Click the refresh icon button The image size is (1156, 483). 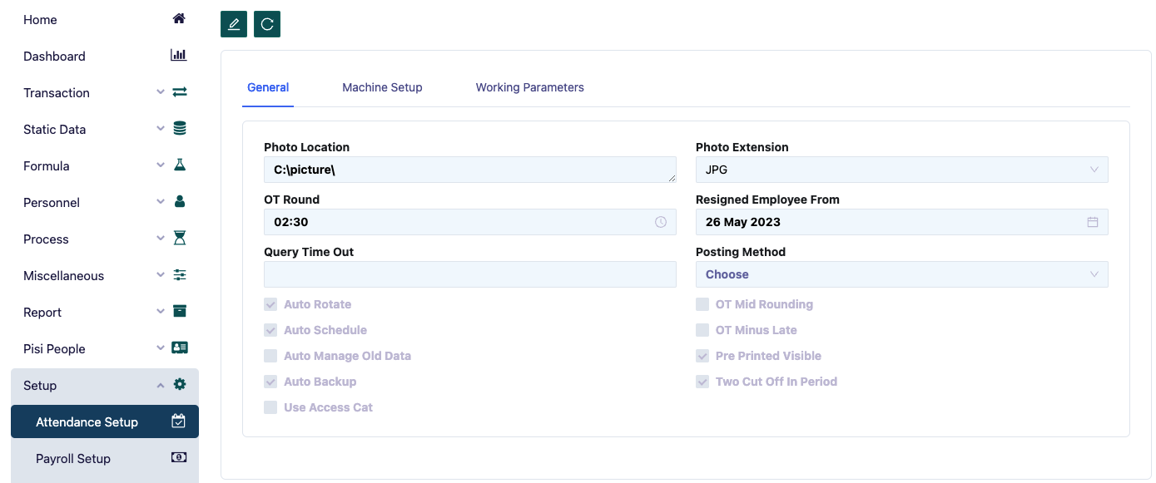(267, 24)
